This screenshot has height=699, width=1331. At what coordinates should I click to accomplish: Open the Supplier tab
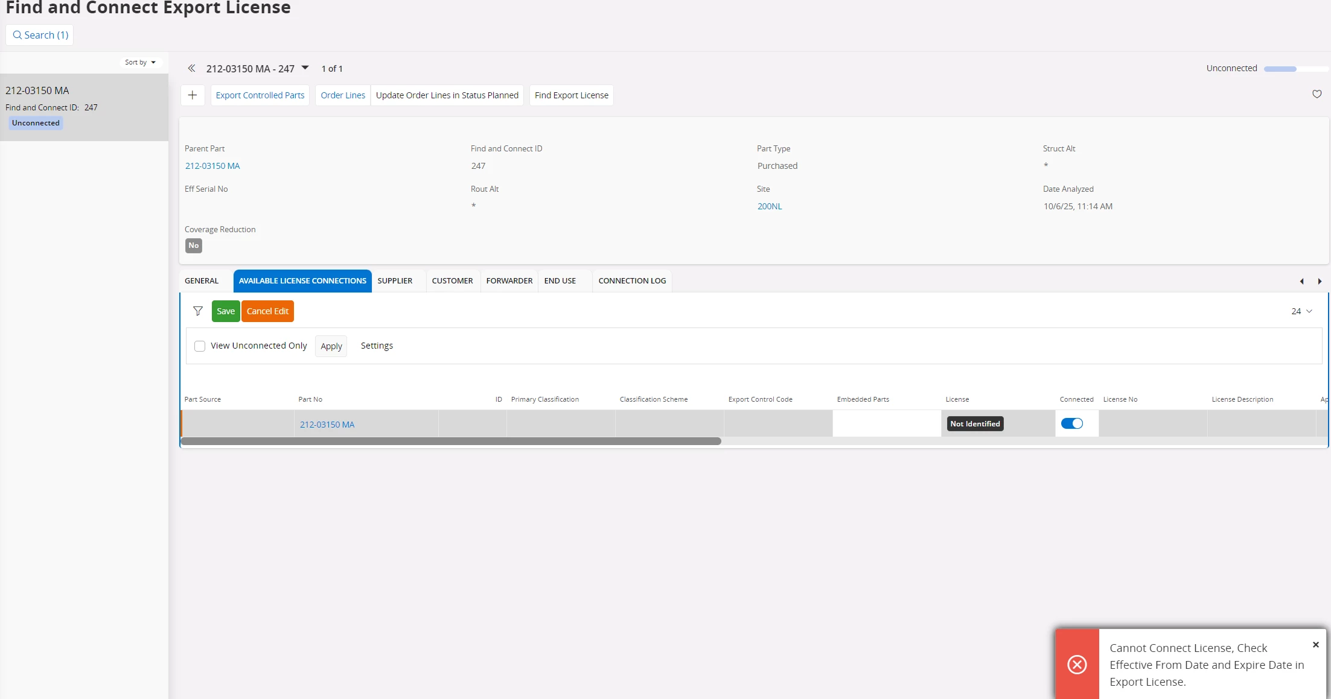[395, 281]
